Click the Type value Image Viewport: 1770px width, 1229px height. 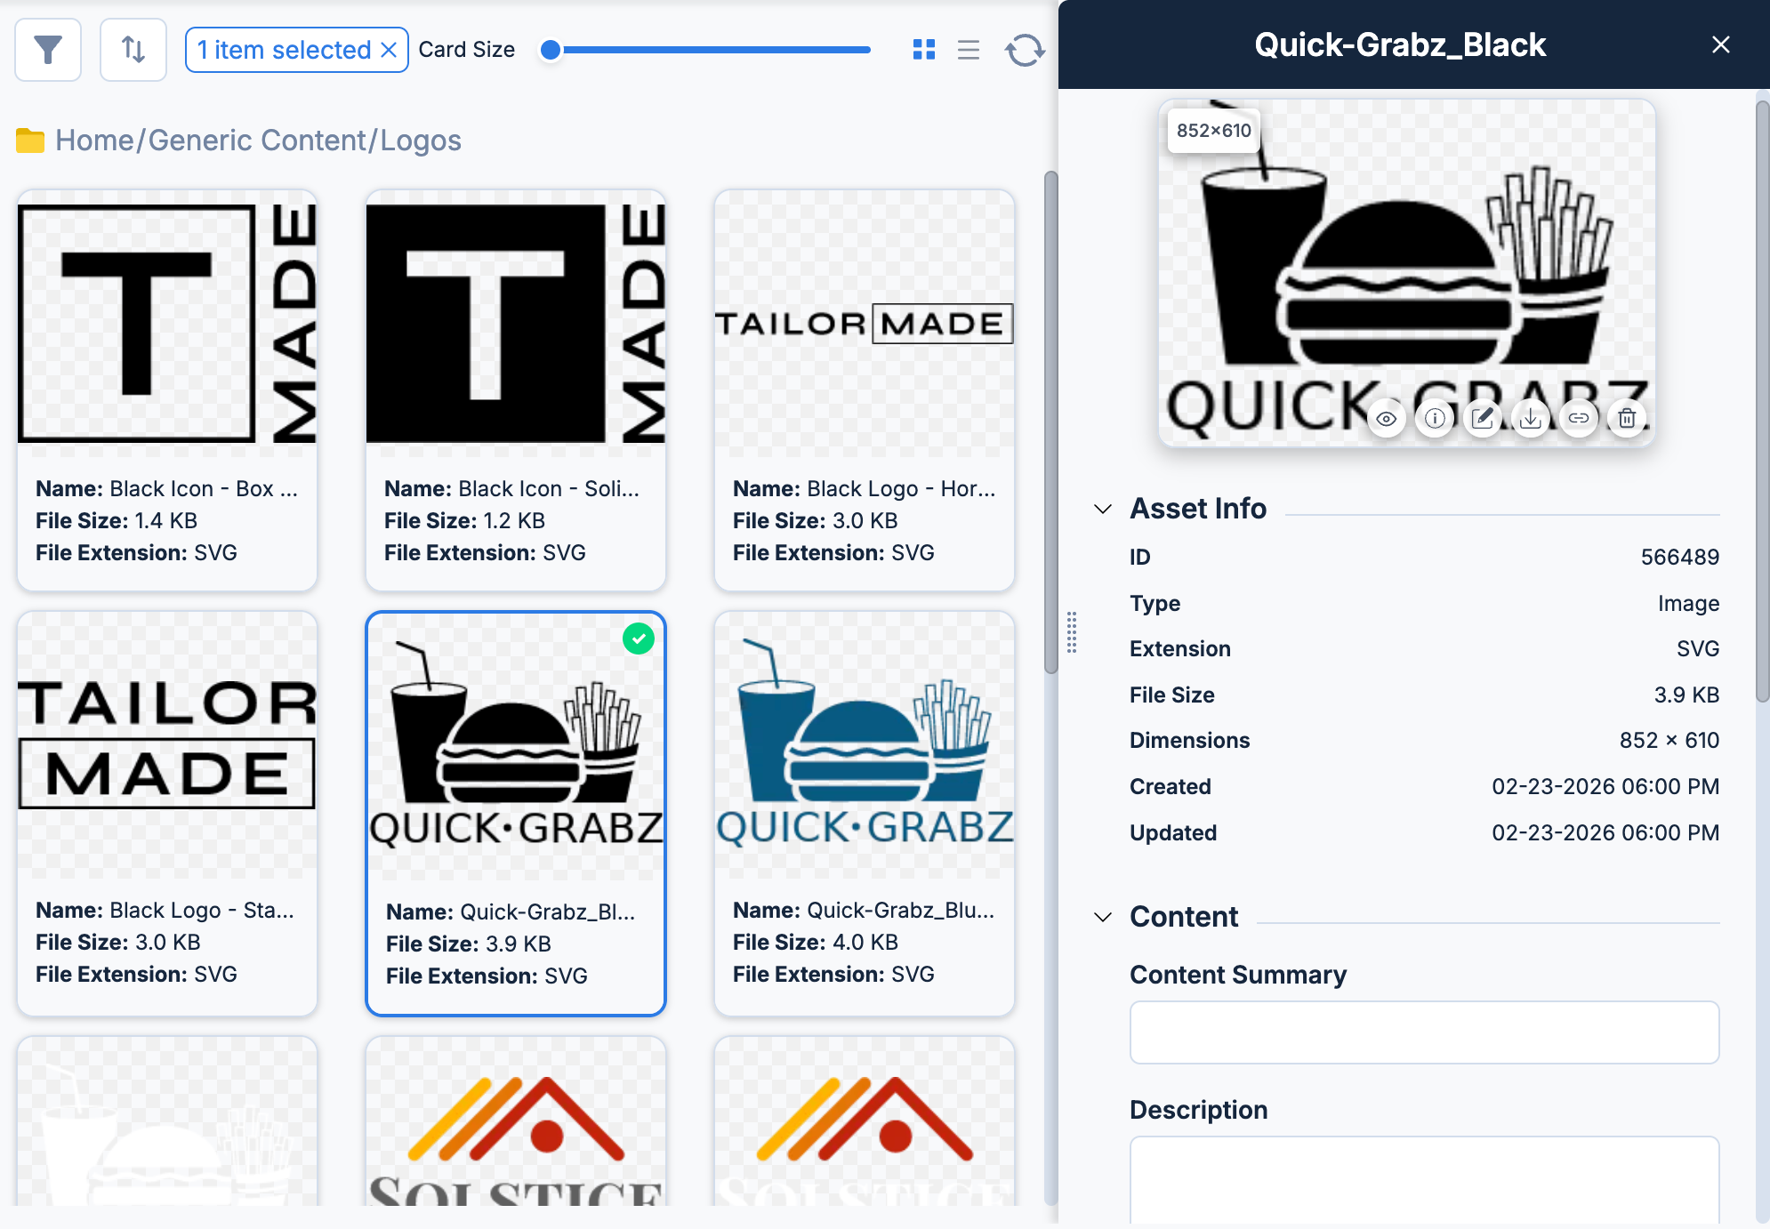(x=1688, y=603)
